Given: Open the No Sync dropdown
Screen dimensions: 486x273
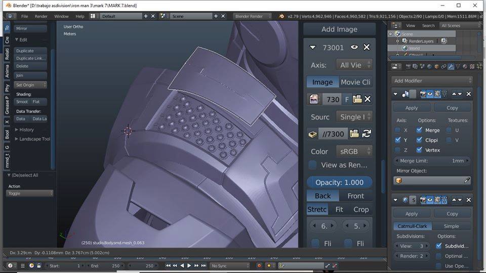Looking at the screenshot, I should (229, 265).
